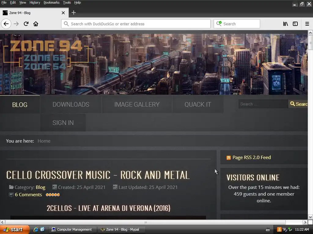Screen dimensions: 313x234
Task: Open the Library bookshelf icon
Action: coord(285,24)
